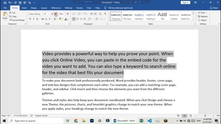Activate the Format Painter
221x124 pixels.
coord(17,20)
